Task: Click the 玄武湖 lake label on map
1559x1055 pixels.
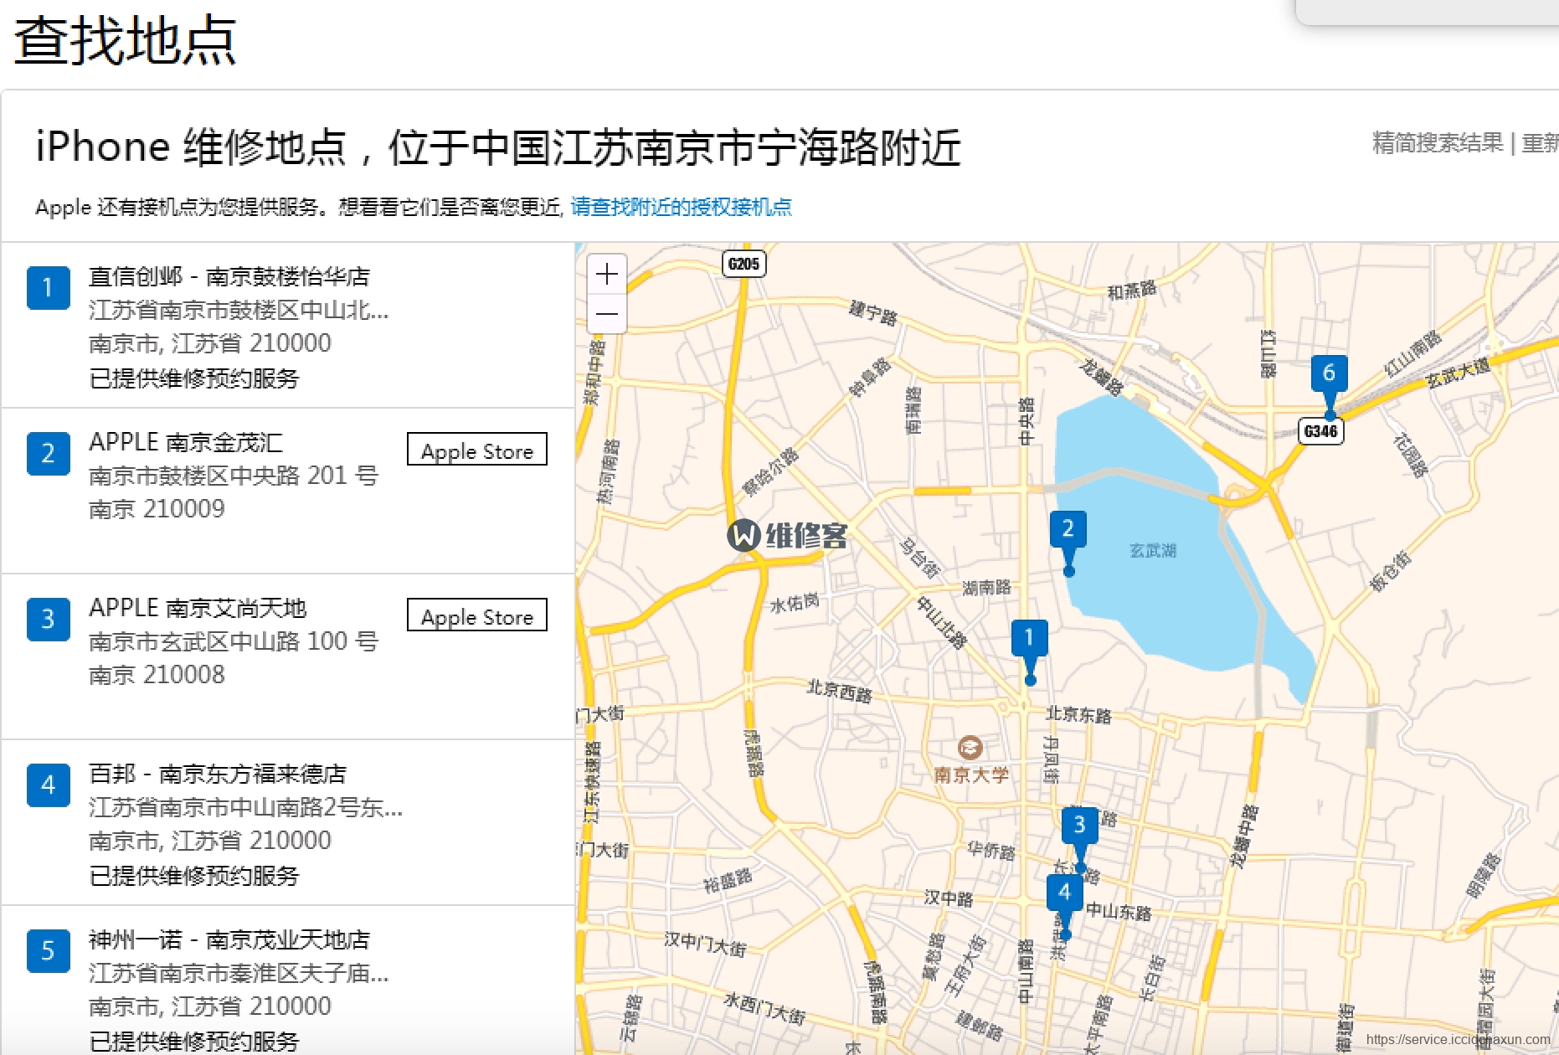Action: tap(1153, 550)
